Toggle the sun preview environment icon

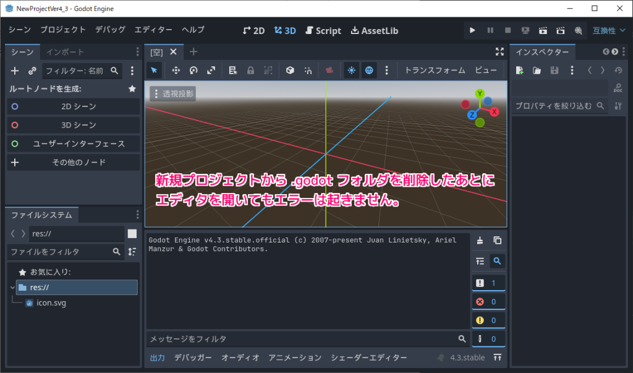(351, 70)
